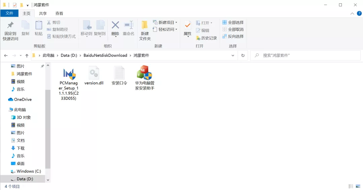Click the Rename (重命名) icon
Screen dimensions: 363x190
pos(128,25)
